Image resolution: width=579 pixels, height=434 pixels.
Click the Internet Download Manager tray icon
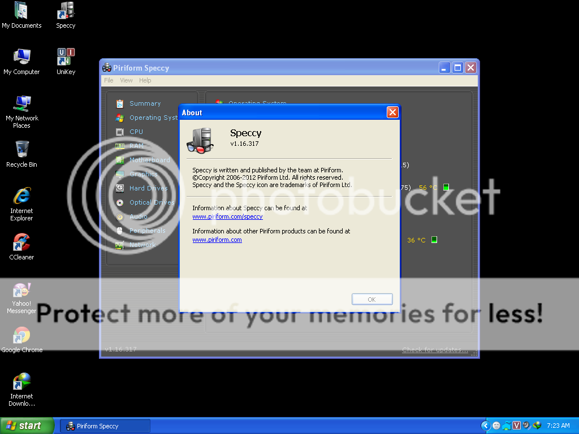coord(537,426)
